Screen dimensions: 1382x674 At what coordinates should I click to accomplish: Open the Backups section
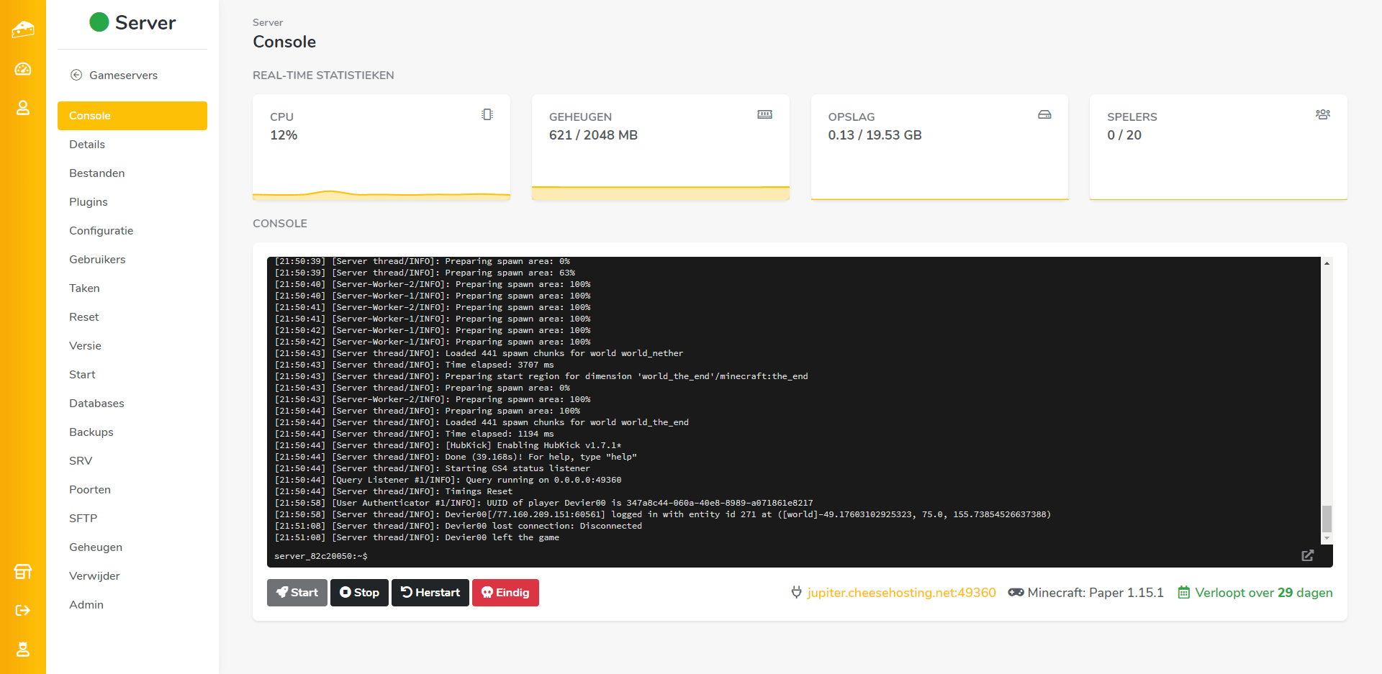click(x=91, y=432)
